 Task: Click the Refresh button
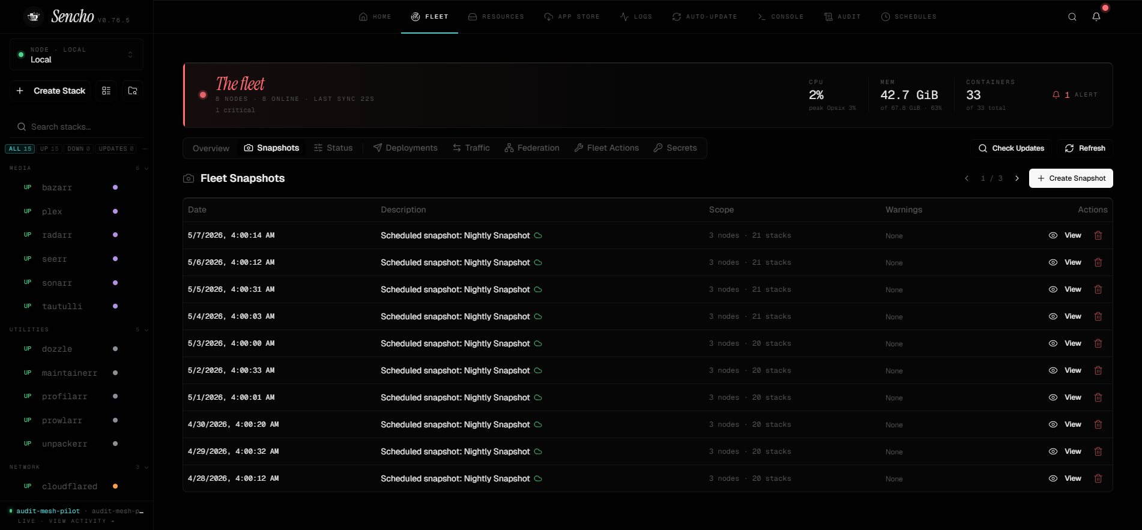(x=1085, y=148)
